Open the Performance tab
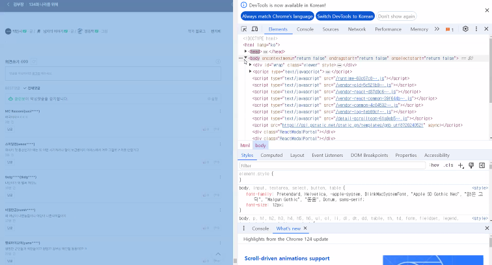 coord(388,29)
